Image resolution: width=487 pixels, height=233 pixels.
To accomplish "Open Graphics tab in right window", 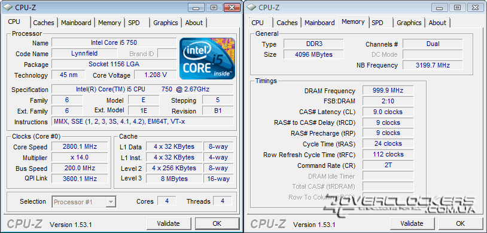I will [x=409, y=23].
